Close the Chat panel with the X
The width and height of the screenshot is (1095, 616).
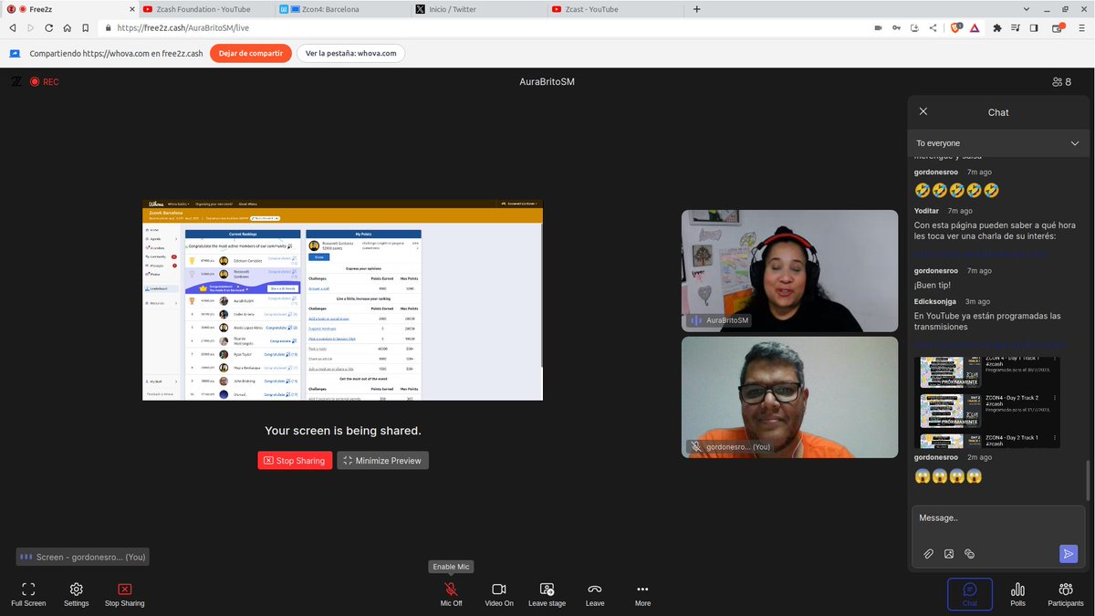coord(923,111)
